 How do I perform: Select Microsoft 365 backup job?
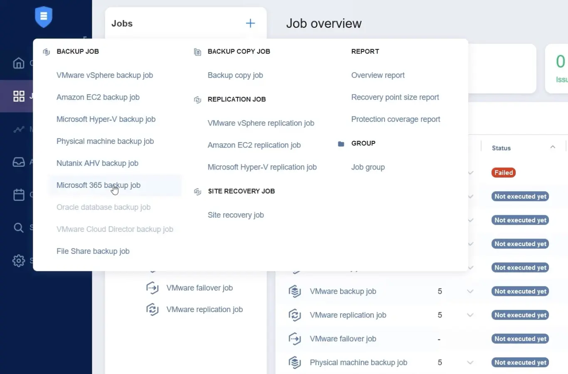99,185
